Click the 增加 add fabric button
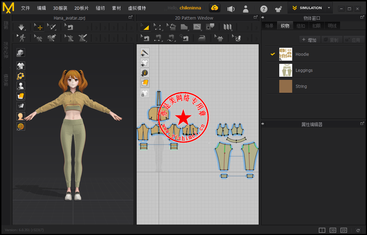The width and height of the screenshot is (367, 235). click(x=309, y=40)
